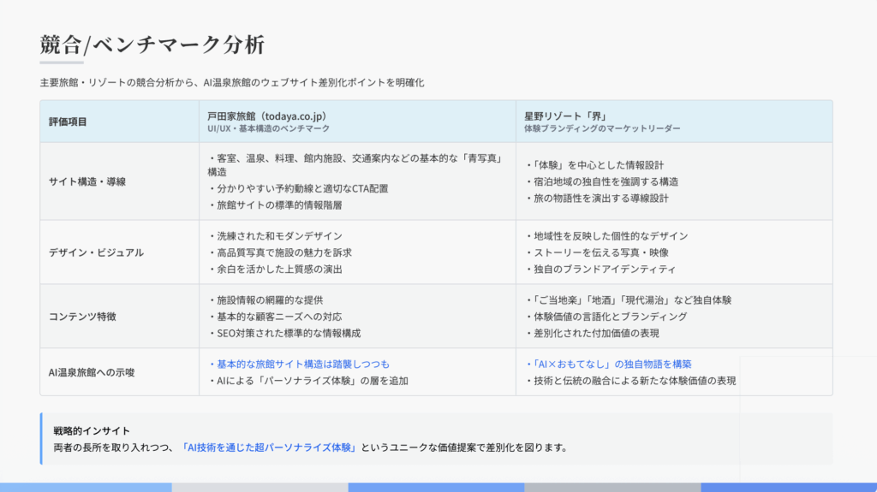Click the デザイン・ビジュアル row label

96,252
